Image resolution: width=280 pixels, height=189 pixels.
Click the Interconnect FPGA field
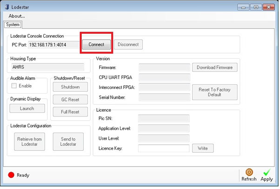164,87
